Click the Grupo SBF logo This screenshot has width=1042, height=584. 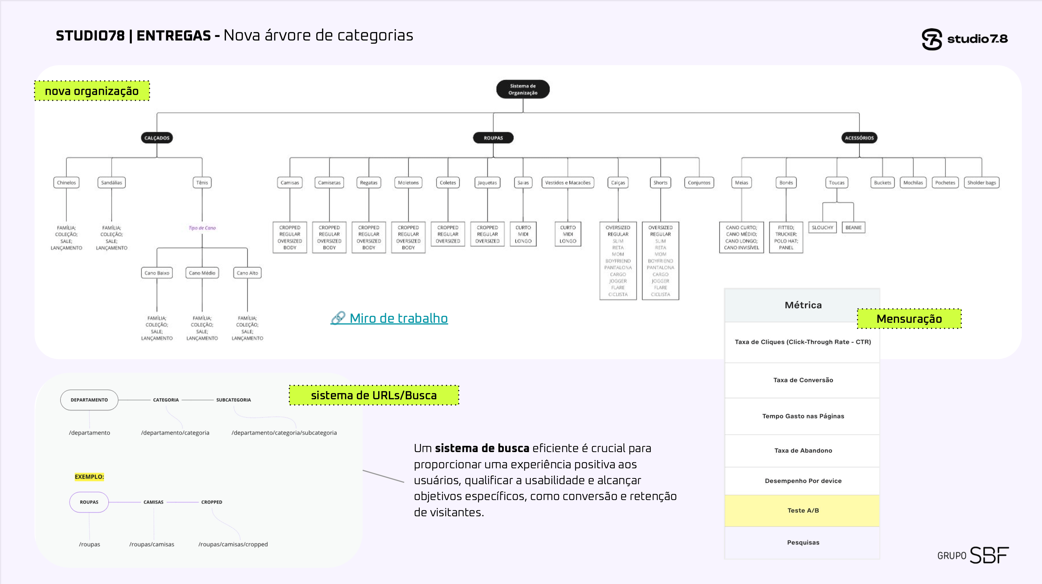pos(973,555)
